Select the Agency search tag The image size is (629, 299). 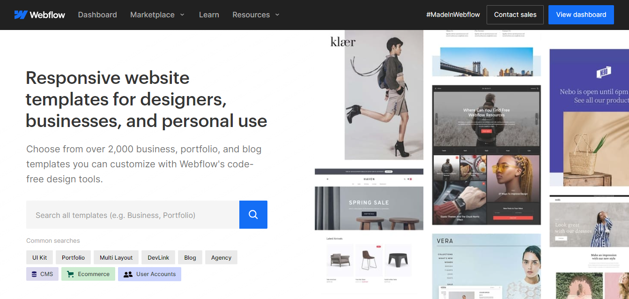pos(222,257)
